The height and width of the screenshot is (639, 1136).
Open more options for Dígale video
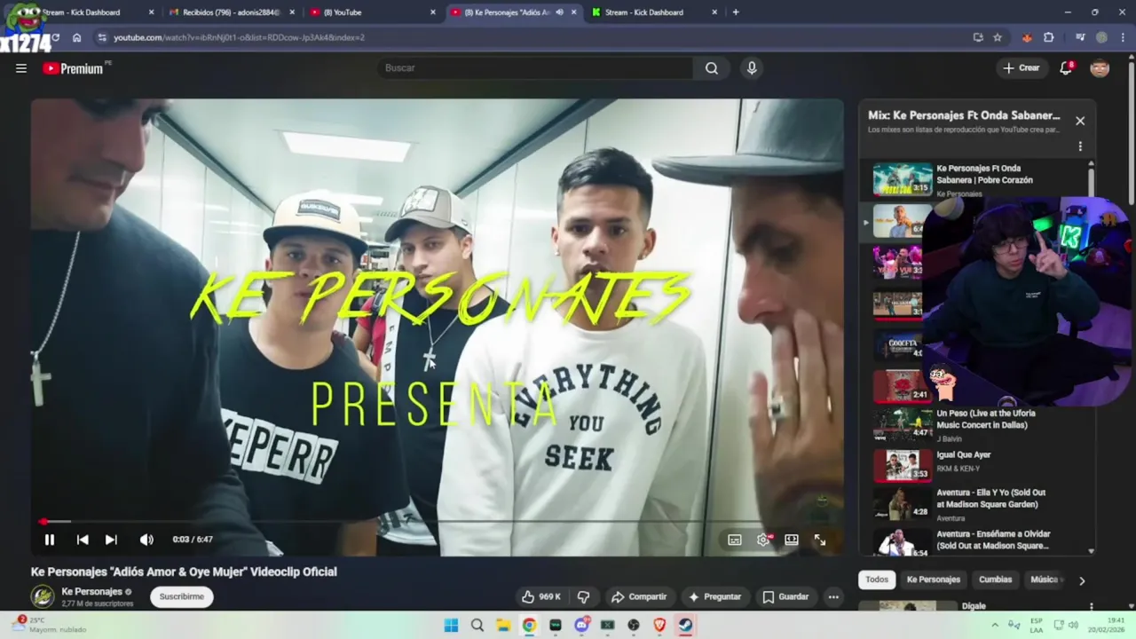point(1091,607)
